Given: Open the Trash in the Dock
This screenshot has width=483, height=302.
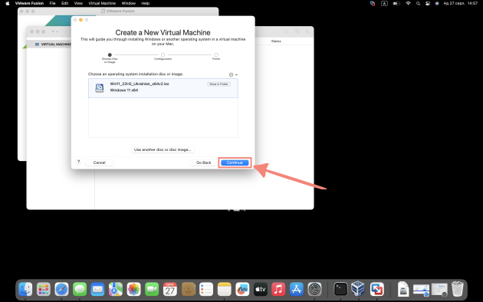Looking at the screenshot, I should pos(458,289).
